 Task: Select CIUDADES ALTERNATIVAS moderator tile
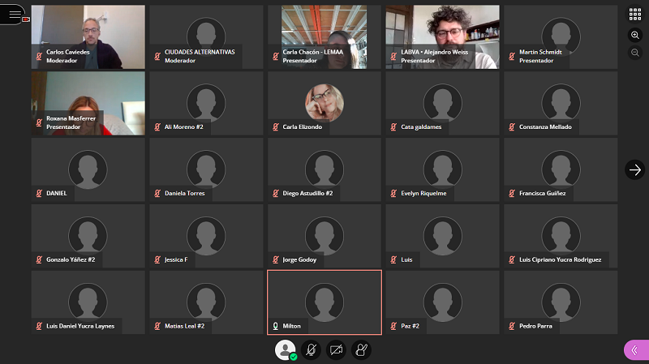206,36
